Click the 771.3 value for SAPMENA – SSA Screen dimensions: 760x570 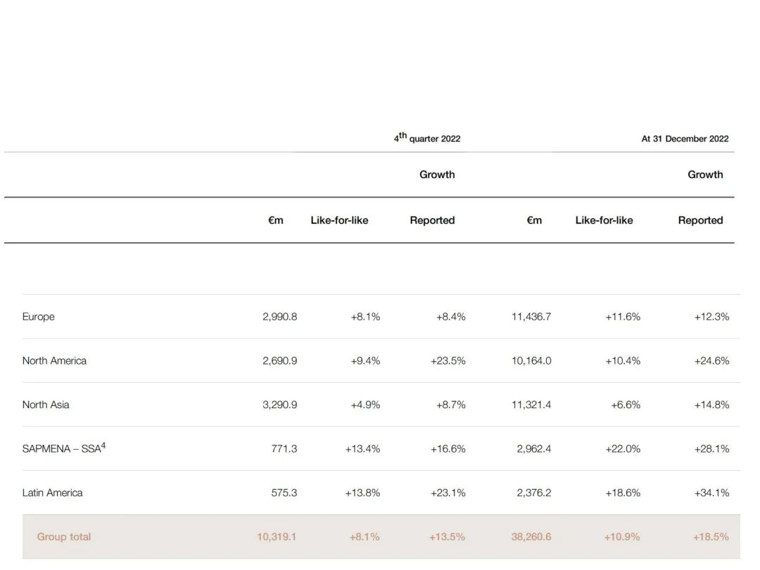tap(284, 449)
